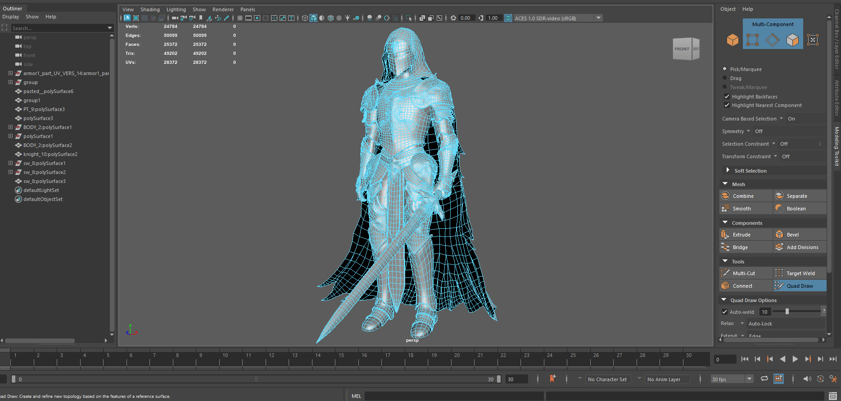Screen dimensions: 841x401
Task: Open animation preferences running figure icon
Action: pos(833,379)
